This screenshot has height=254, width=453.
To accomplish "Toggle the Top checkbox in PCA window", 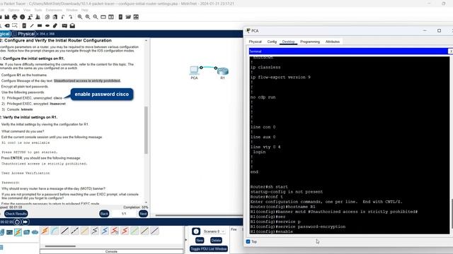I will tap(248, 241).
